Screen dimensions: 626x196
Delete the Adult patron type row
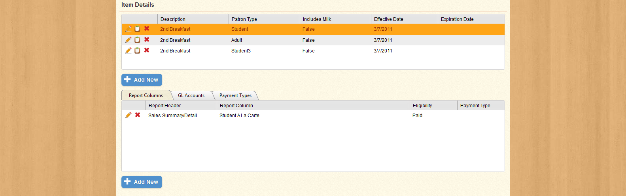coord(147,40)
